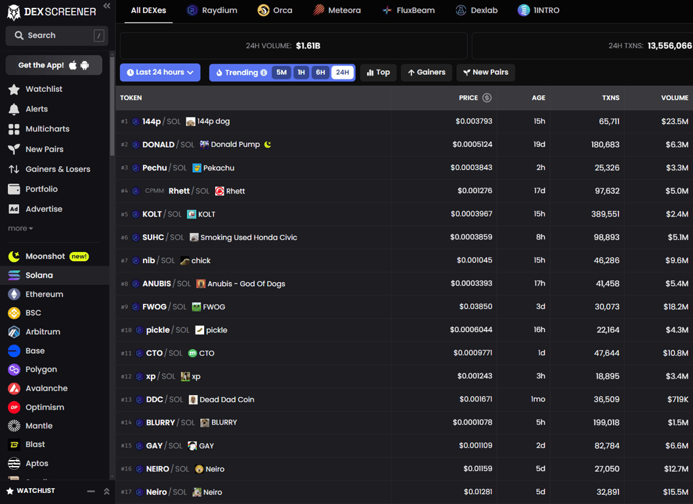Enable the 6H trending timeframe
Viewport: 693px width, 504px height.
[x=320, y=72]
